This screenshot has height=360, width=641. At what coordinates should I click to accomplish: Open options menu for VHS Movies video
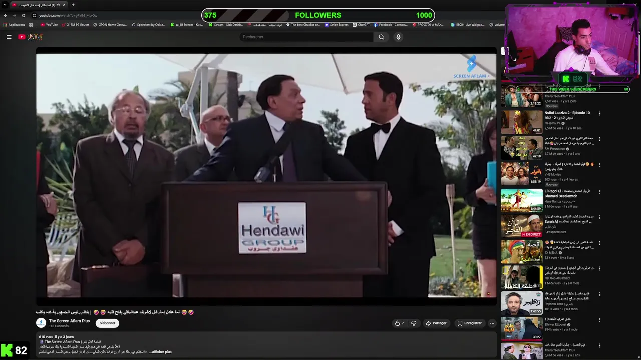click(x=599, y=165)
